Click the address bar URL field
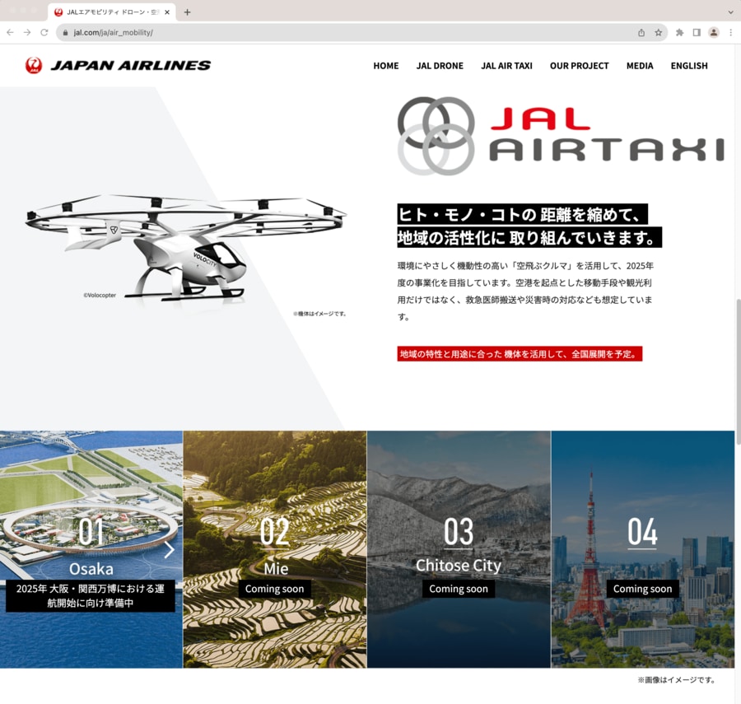 pyautogui.click(x=329, y=32)
